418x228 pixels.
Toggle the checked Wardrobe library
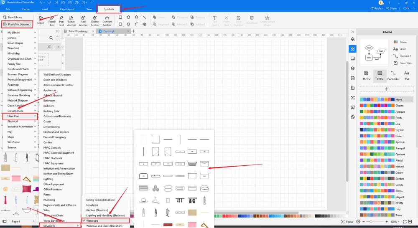106,220
